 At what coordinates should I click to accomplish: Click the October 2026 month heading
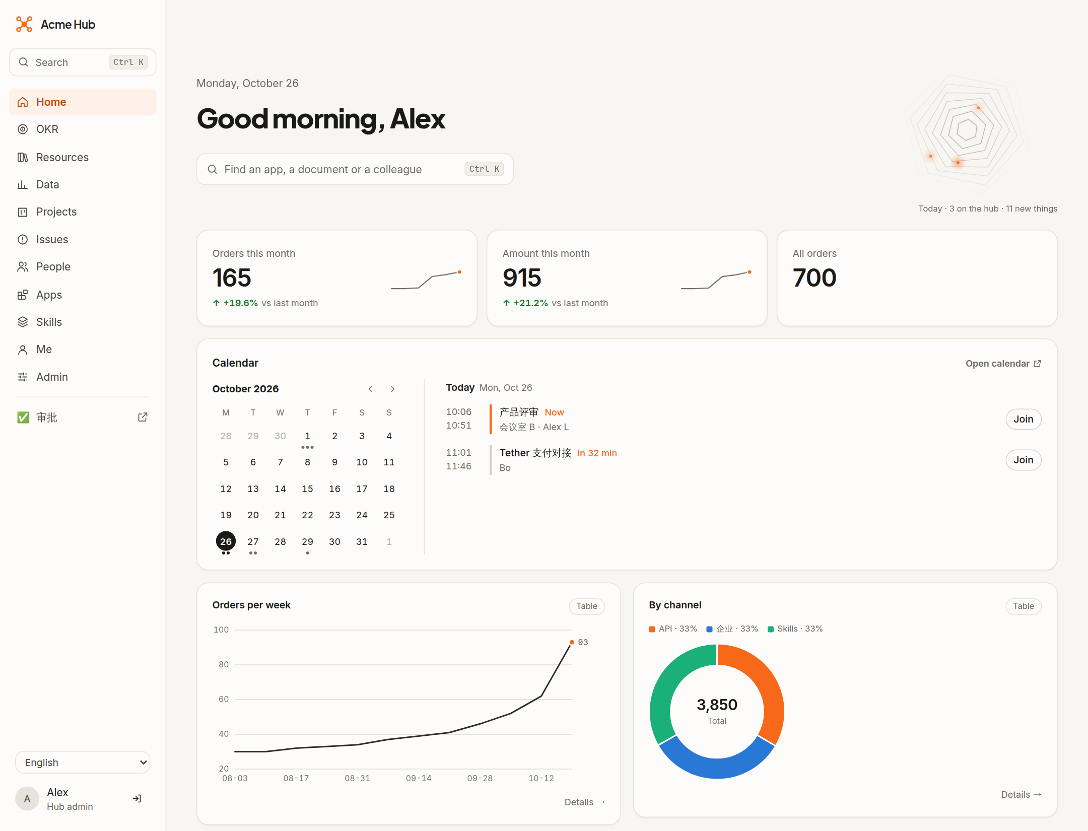click(245, 389)
